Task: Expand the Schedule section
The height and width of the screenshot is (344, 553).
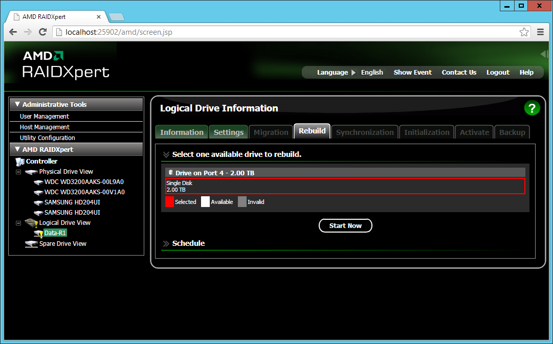Action: (x=166, y=243)
